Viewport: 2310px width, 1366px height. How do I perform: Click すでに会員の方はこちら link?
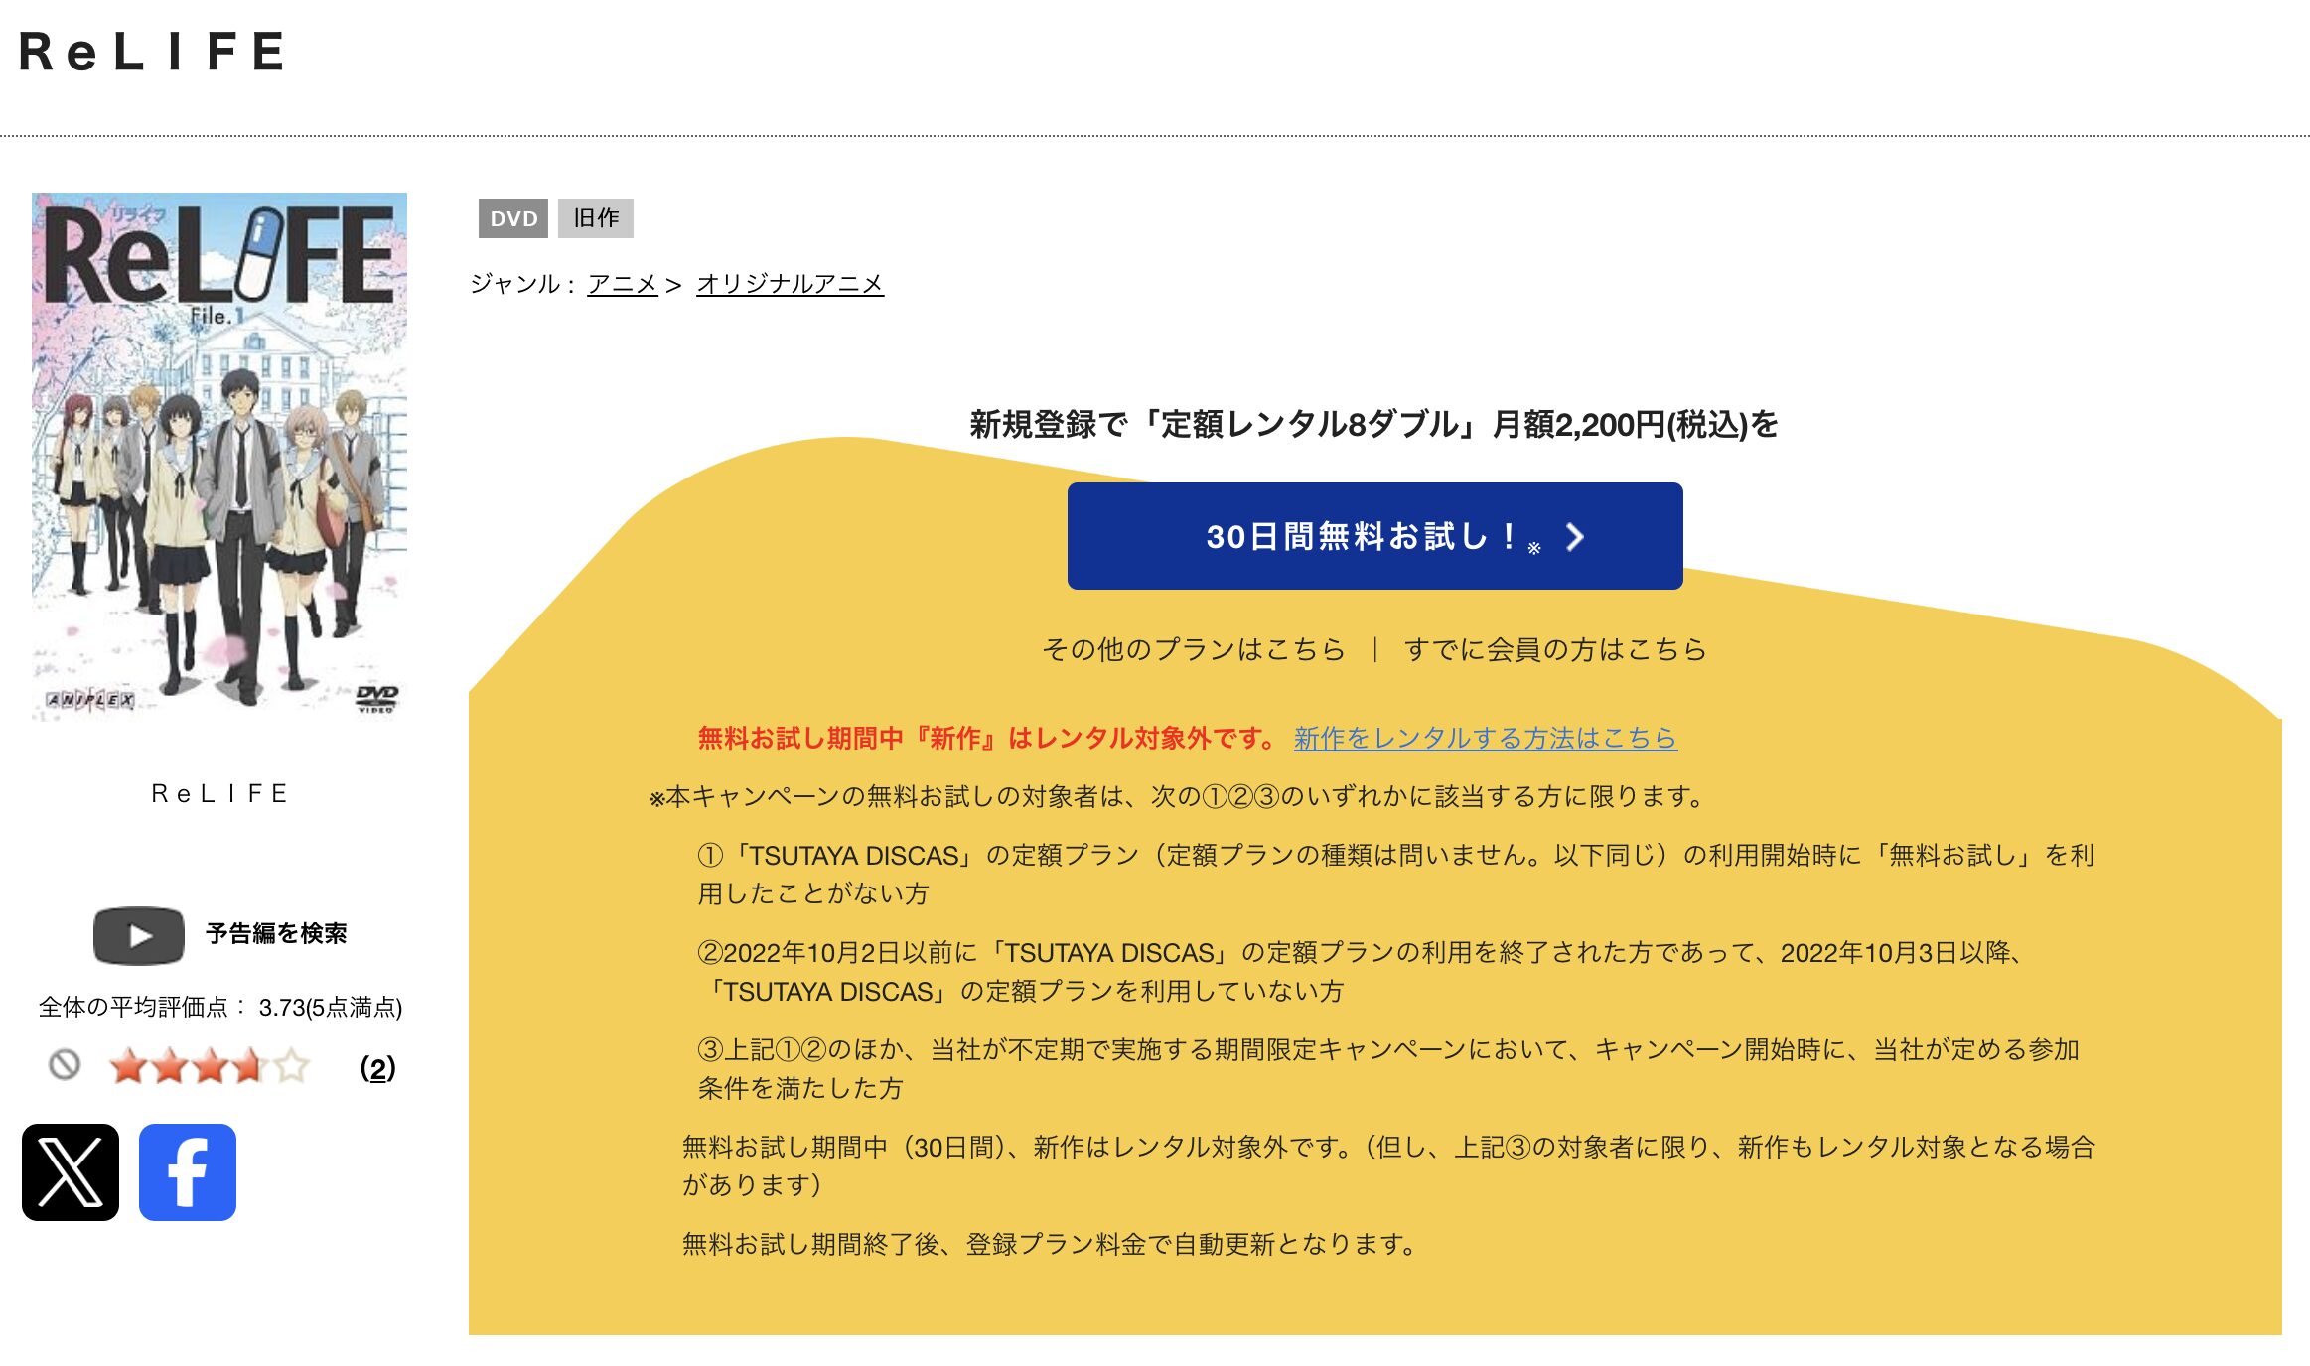pyautogui.click(x=1555, y=649)
